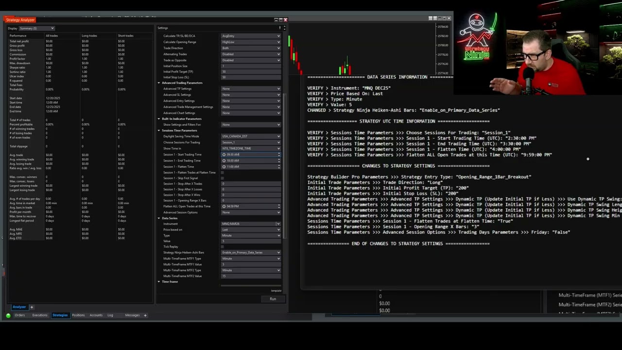This screenshot has height=350, width=622.
Task: Click the Strategy Analyzer plus tab icon
Action: pos(32,307)
